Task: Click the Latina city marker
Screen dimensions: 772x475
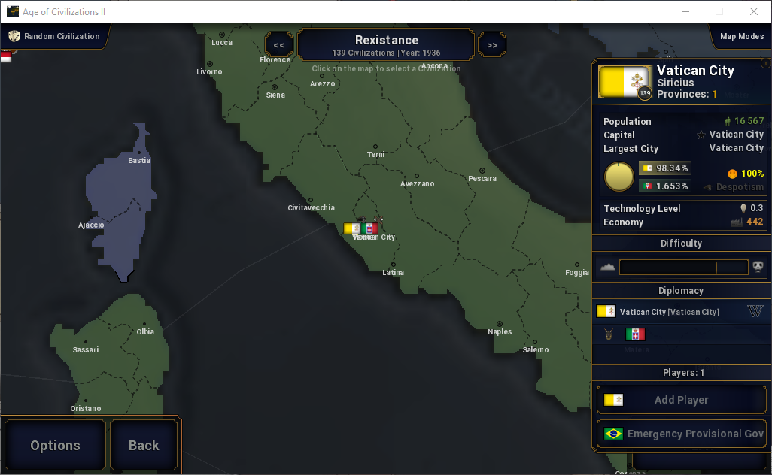Action: (x=393, y=265)
